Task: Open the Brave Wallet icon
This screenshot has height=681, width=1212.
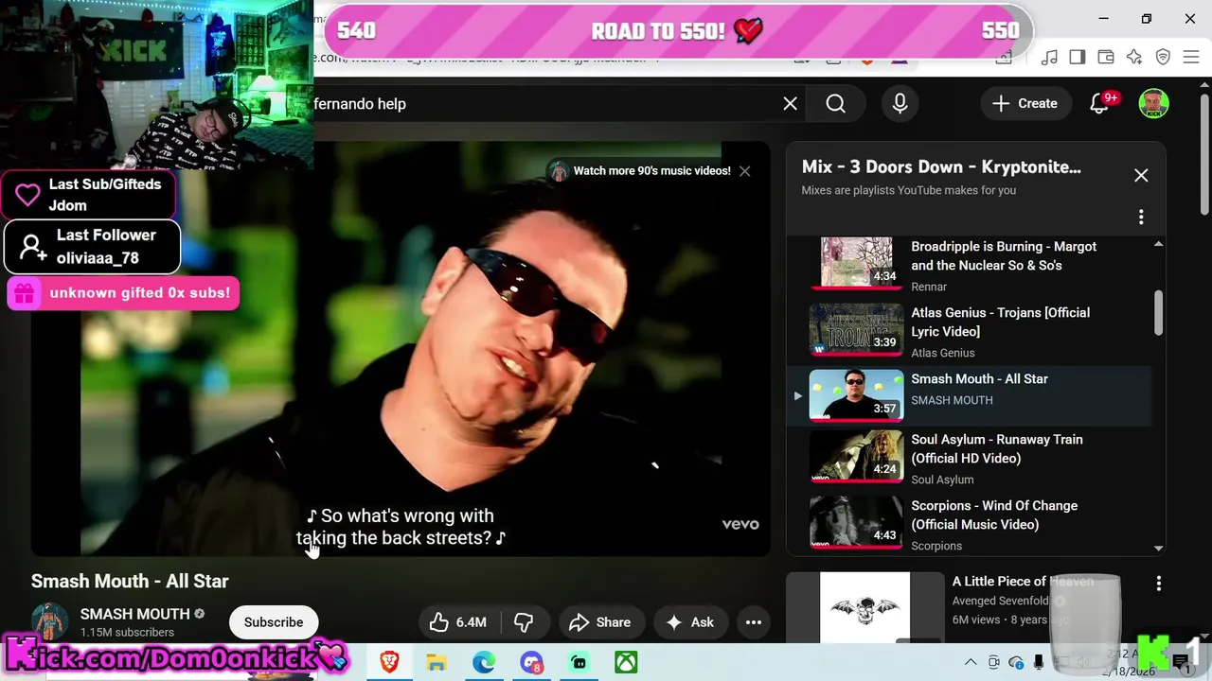Action: point(1106,58)
